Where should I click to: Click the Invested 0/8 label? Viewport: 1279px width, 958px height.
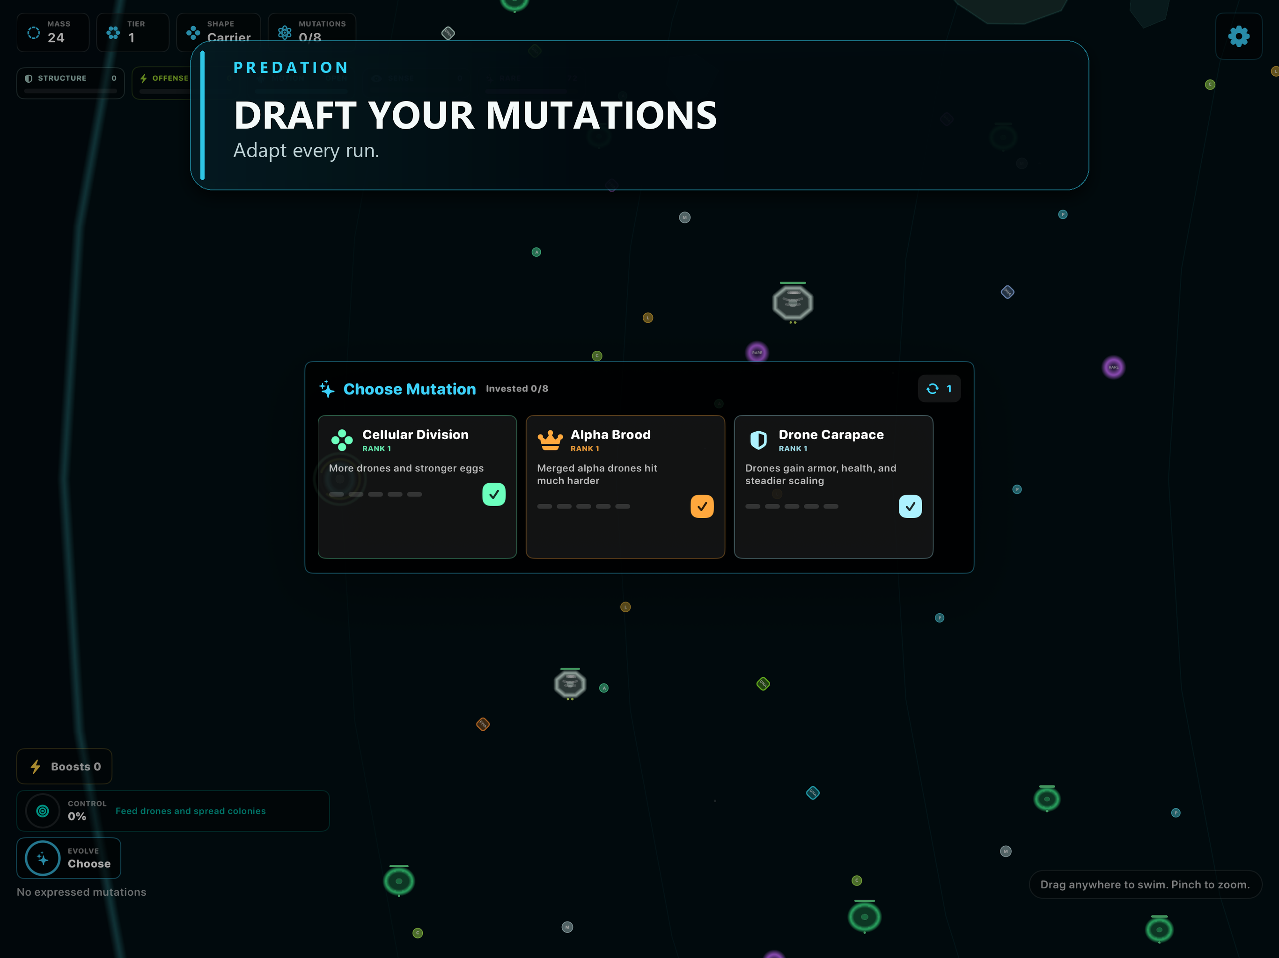(517, 389)
